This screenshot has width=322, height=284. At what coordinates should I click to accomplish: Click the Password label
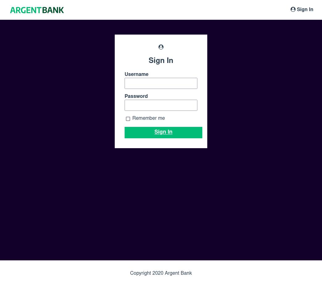tap(136, 96)
